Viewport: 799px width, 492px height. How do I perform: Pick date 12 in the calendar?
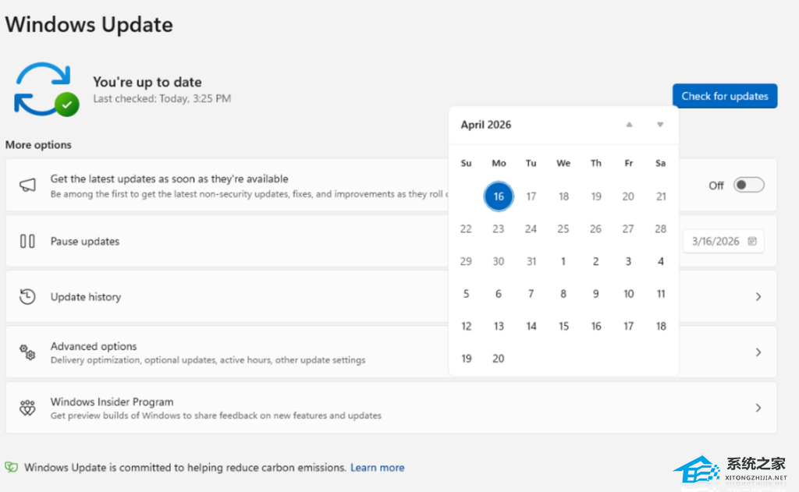tap(467, 326)
